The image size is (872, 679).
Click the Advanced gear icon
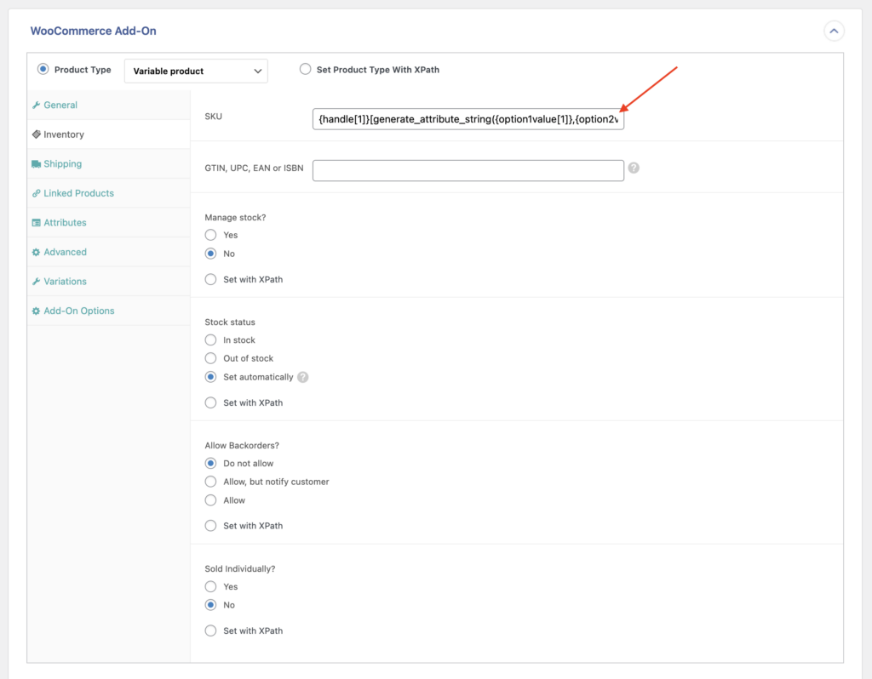(36, 252)
